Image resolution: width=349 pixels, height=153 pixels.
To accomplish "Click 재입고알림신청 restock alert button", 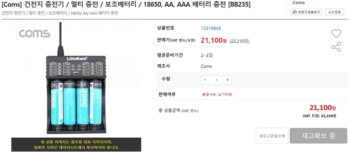I will click(272, 136).
